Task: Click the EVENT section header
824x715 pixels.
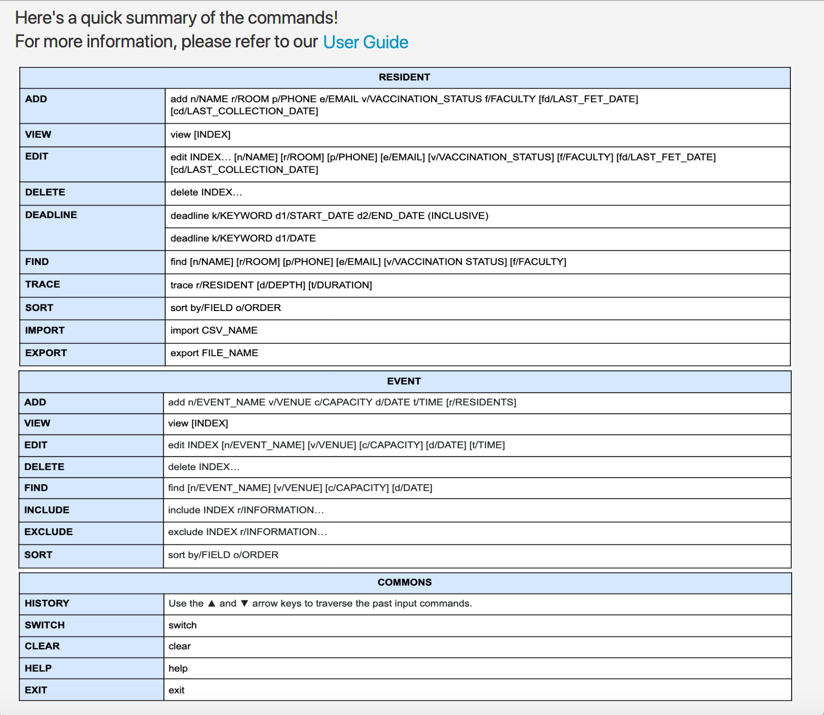Action: tap(404, 381)
